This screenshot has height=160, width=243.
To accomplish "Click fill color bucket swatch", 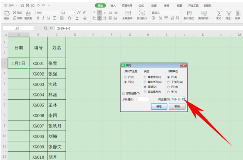I will point(70,18).
